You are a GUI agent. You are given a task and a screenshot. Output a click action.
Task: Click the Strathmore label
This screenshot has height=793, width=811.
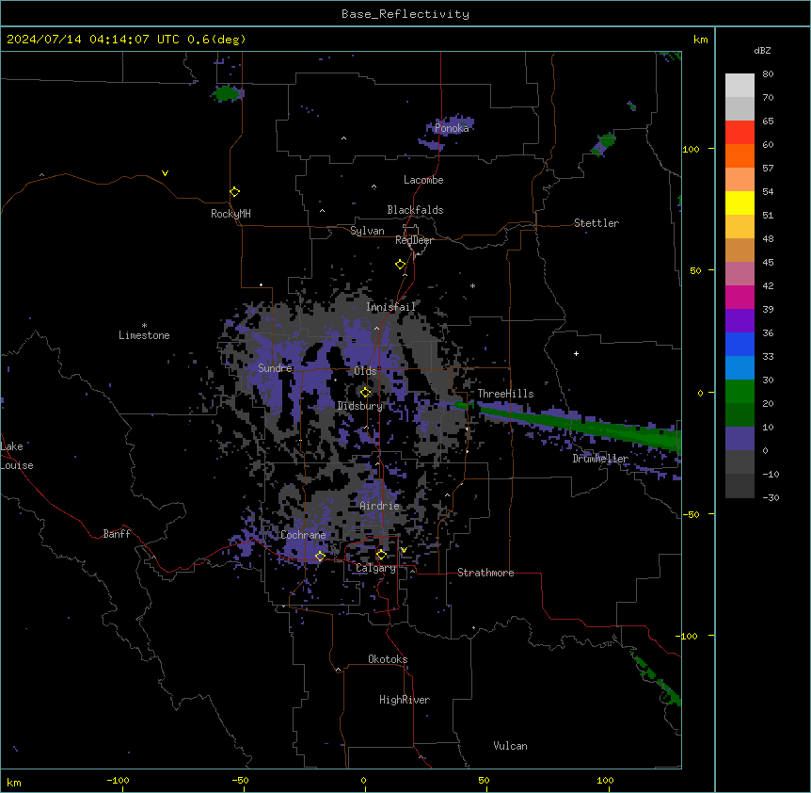coord(485,573)
